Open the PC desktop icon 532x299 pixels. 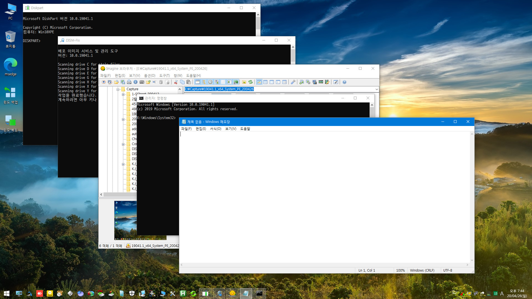pos(11,12)
